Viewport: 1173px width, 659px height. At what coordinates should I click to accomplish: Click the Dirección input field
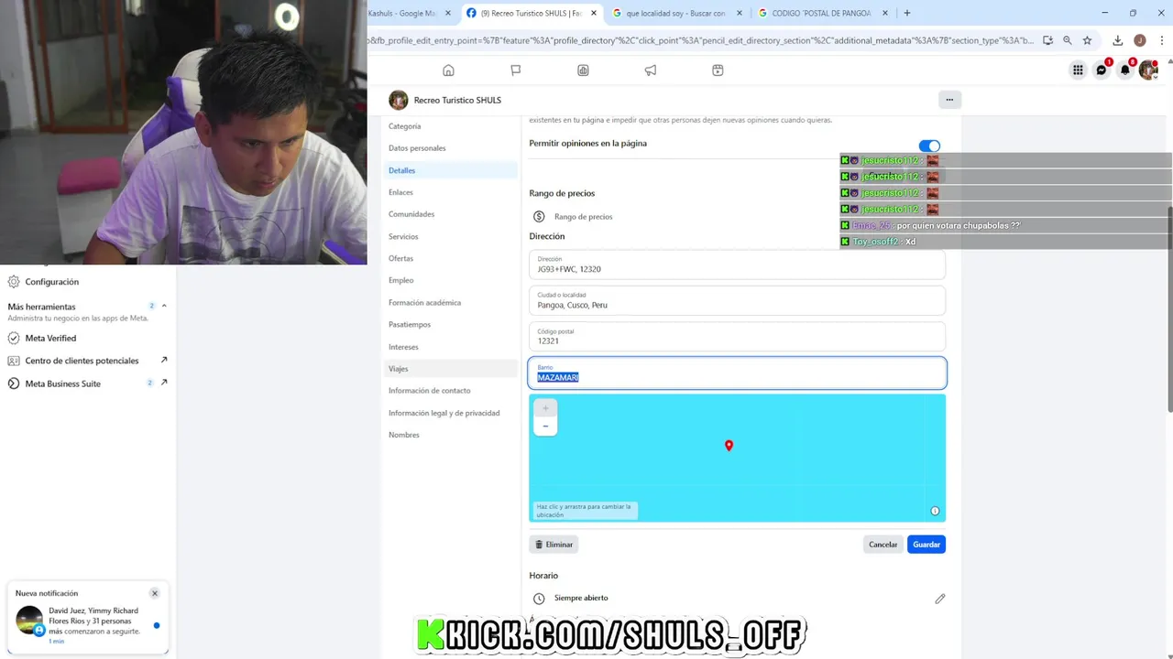click(x=737, y=265)
